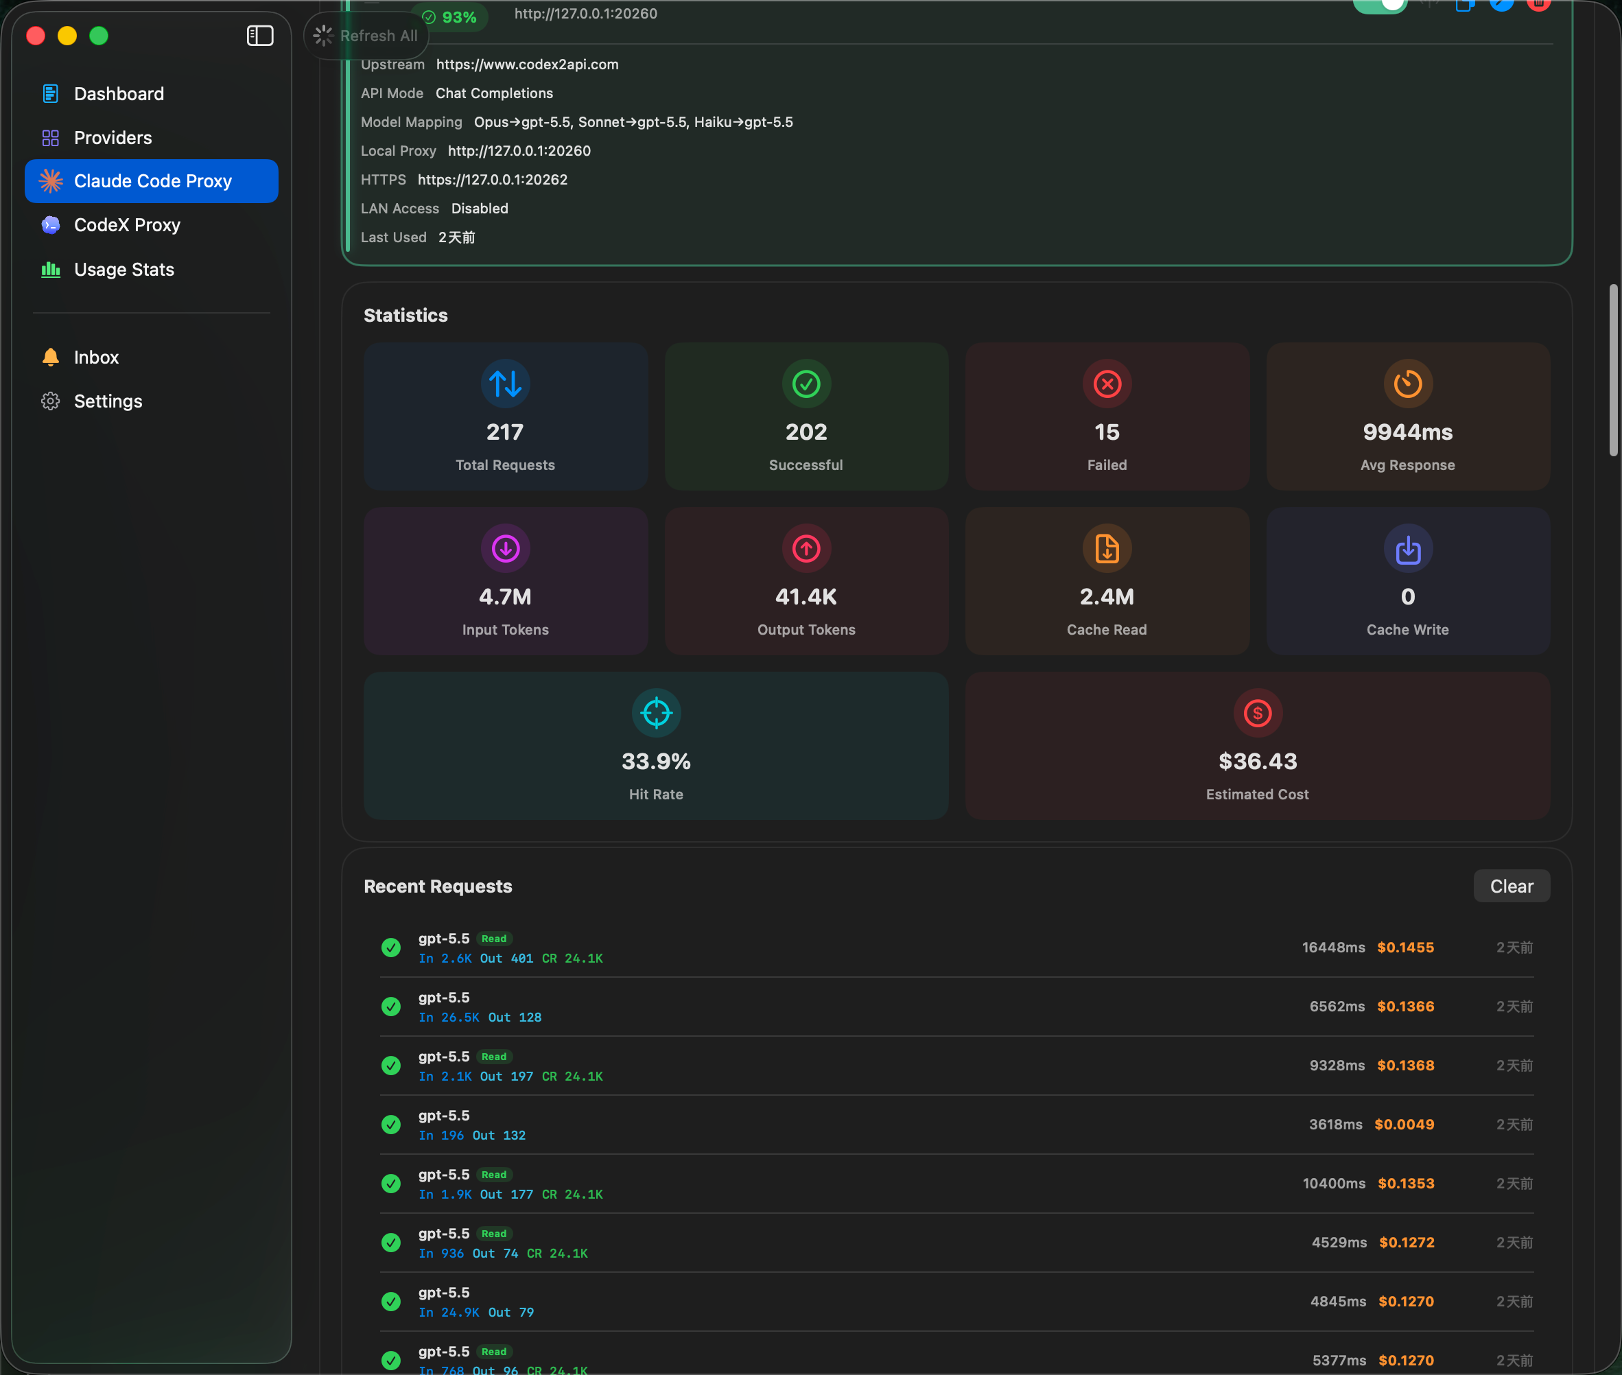The image size is (1622, 1375).
Task: Clear the Recent Requests list
Action: (x=1512, y=886)
